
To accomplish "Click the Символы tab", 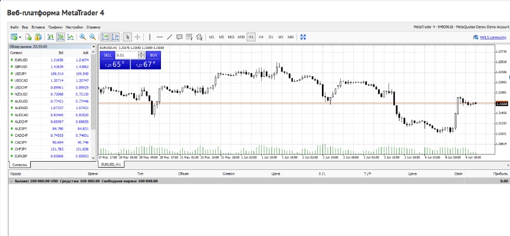I will (x=19, y=165).
